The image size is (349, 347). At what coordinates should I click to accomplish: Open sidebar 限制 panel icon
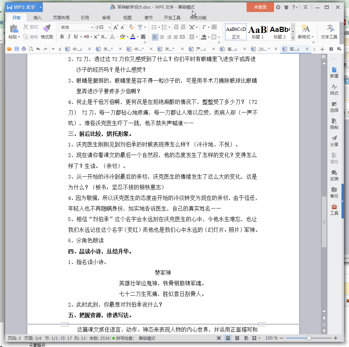pyautogui.click(x=334, y=124)
